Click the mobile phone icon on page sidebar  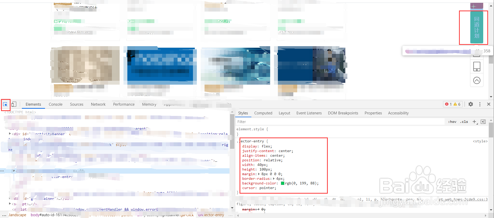pyautogui.click(x=477, y=67)
